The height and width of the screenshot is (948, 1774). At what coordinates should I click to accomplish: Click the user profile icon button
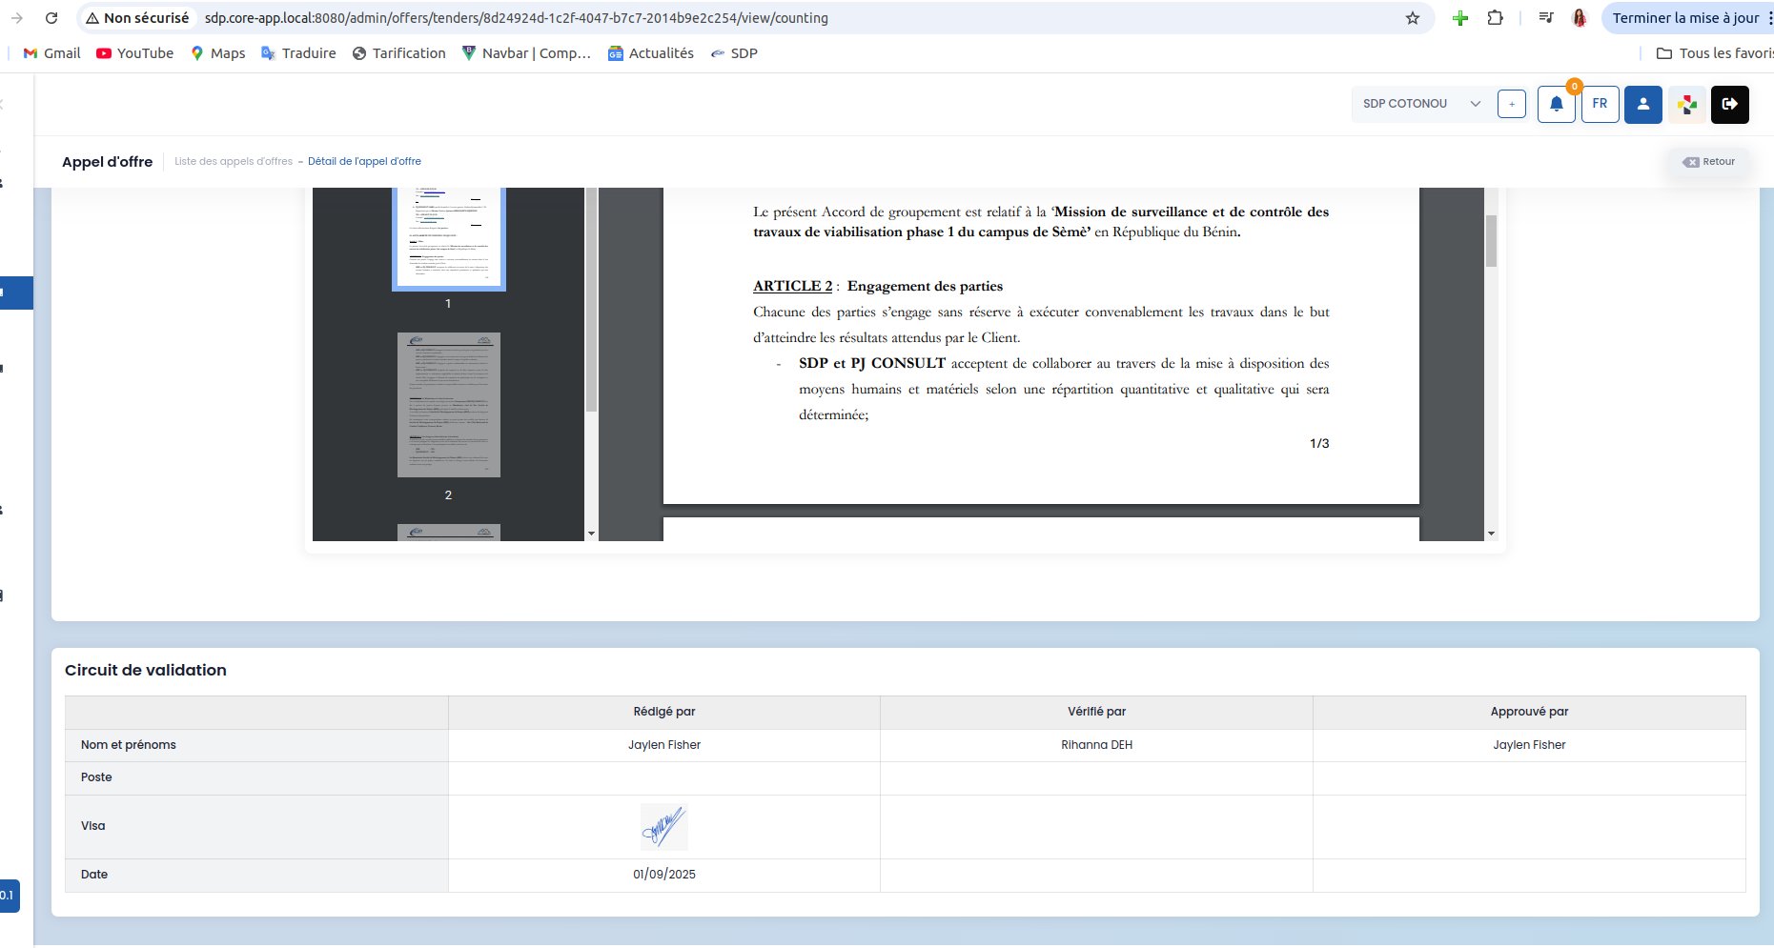[1643, 104]
